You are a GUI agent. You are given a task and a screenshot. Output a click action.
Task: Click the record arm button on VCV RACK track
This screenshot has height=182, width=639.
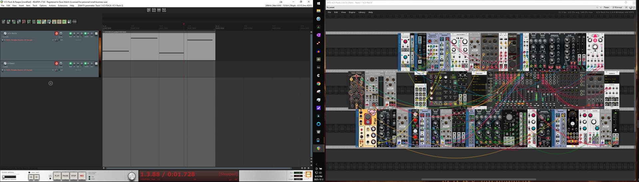(x=56, y=34)
